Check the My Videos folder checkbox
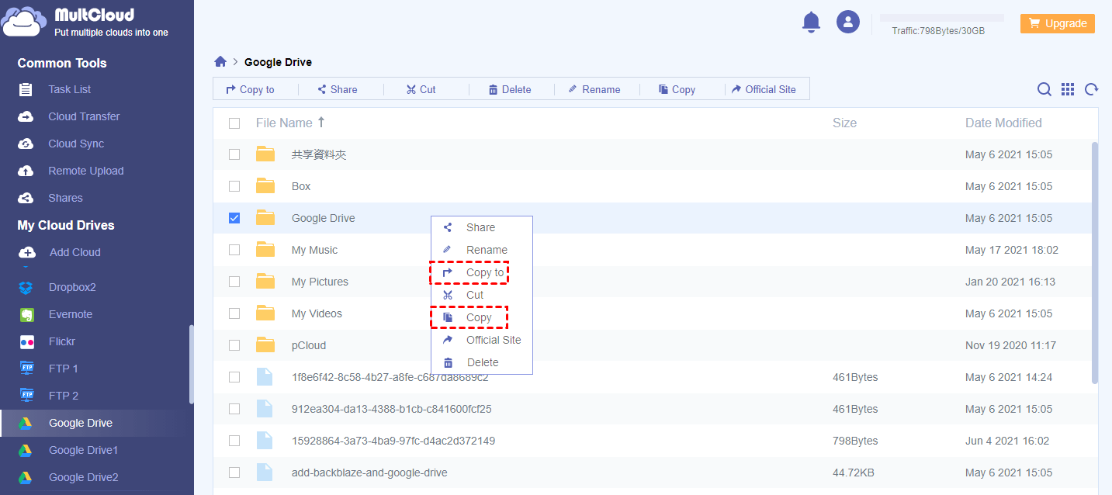Image resolution: width=1112 pixels, height=495 pixels. [234, 313]
